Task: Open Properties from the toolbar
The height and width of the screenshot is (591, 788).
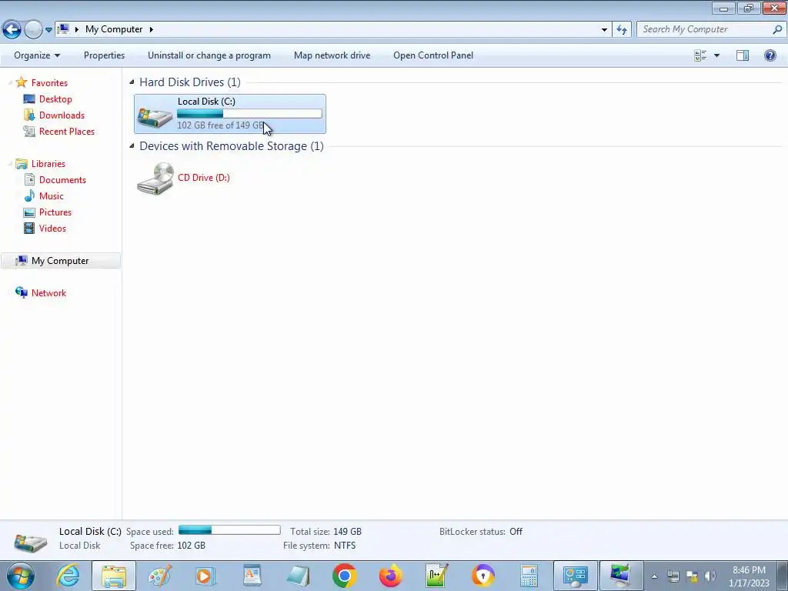Action: pyautogui.click(x=104, y=55)
